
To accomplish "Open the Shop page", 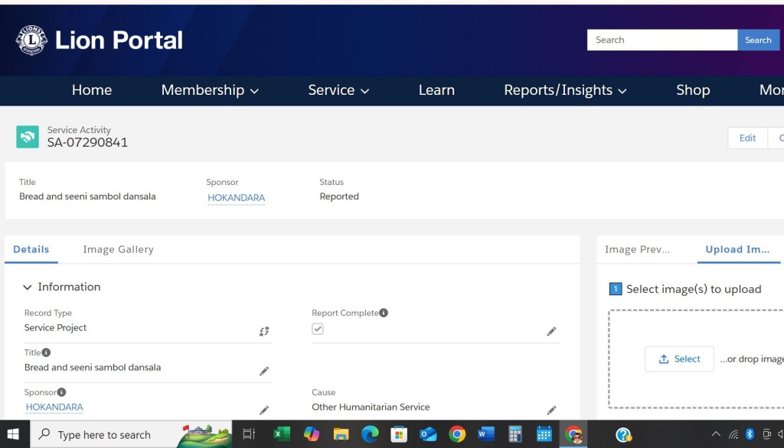I will [x=693, y=90].
